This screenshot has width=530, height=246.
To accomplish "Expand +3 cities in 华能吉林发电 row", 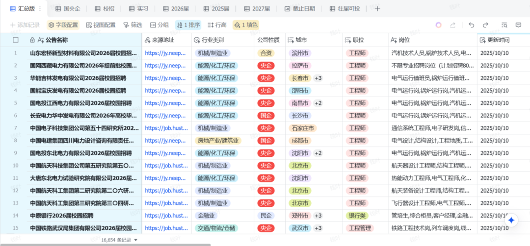I will [318, 78].
